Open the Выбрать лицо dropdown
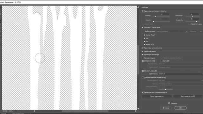 pyautogui.click(x=172, y=31)
